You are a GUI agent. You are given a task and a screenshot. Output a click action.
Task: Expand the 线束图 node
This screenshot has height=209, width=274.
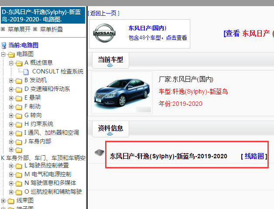click(x=3, y=201)
